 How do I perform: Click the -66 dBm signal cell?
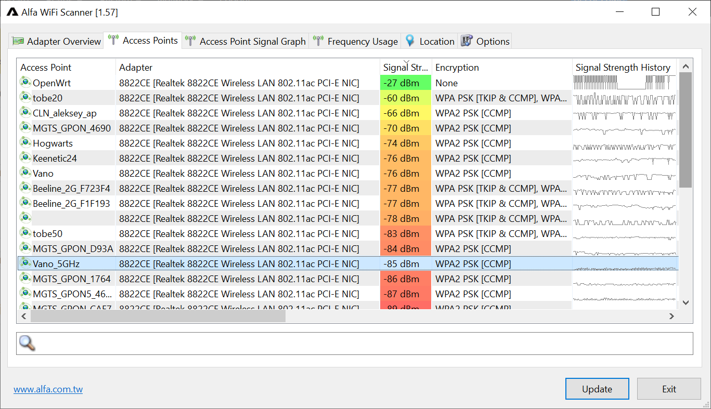(x=406, y=113)
